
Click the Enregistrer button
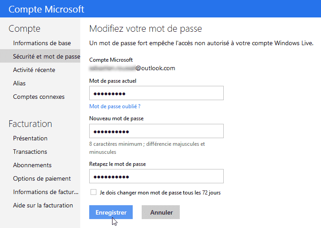(111, 212)
